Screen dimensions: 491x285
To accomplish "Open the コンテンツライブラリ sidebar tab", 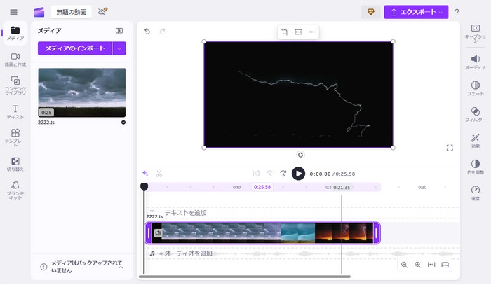I will pyautogui.click(x=15, y=85).
